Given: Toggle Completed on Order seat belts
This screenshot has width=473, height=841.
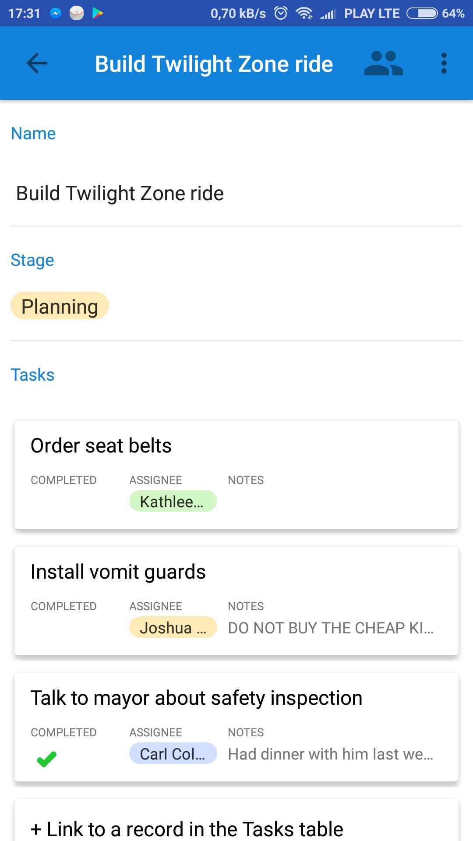Looking at the screenshot, I should (x=64, y=502).
